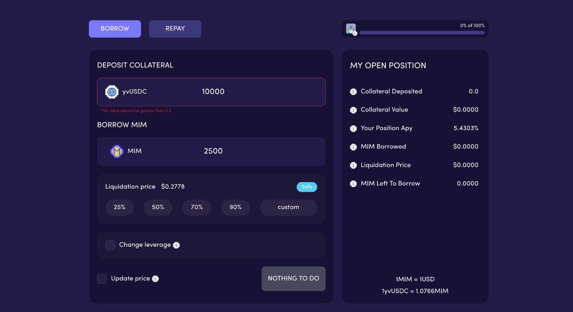
Task: Click the info icon beside Your Position Apy
Action: (354, 129)
